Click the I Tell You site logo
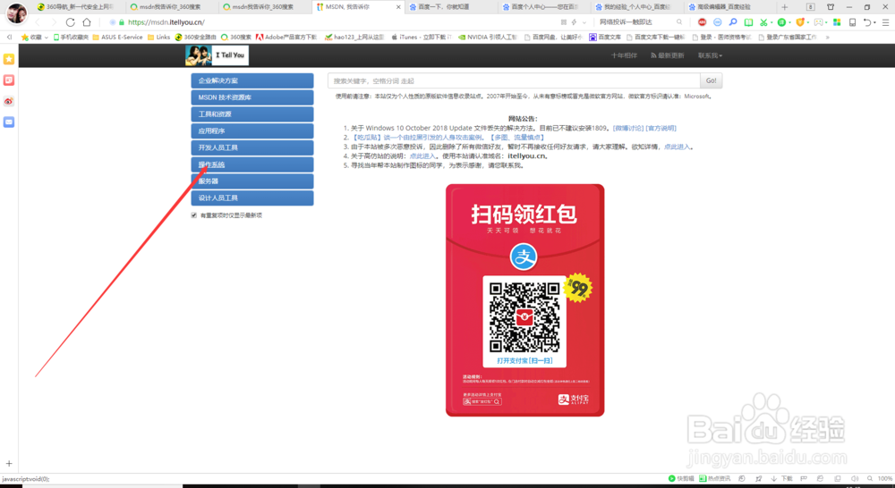 coord(217,55)
